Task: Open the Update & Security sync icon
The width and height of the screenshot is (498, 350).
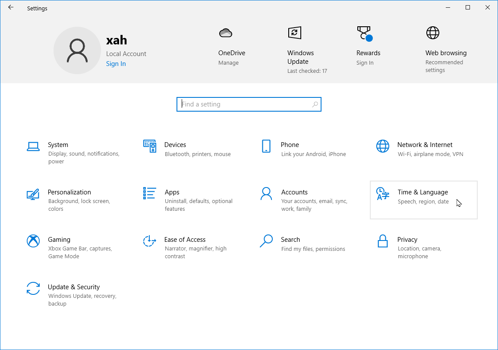Action: pos(33,288)
